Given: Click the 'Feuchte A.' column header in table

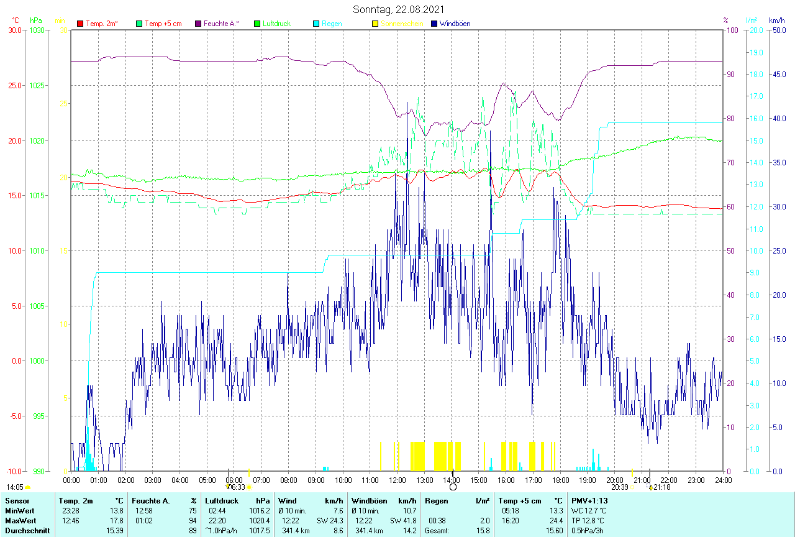Looking at the screenshot, I should click(151, 500).
